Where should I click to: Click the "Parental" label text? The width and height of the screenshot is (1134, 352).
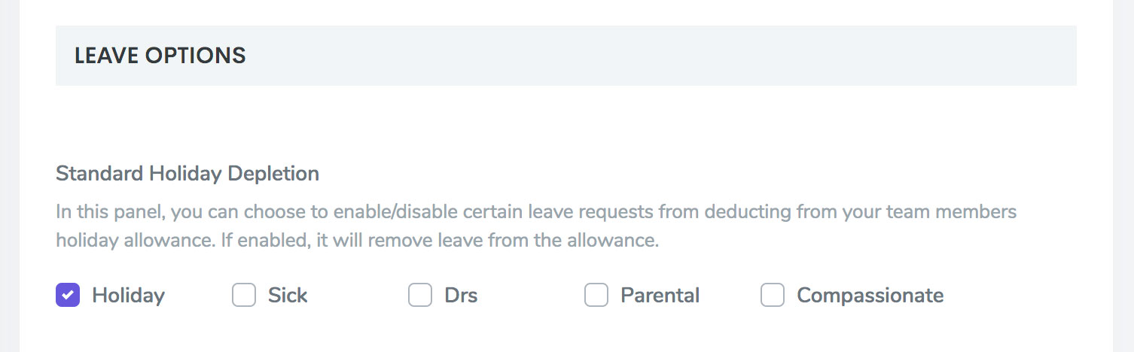(660, 296)
